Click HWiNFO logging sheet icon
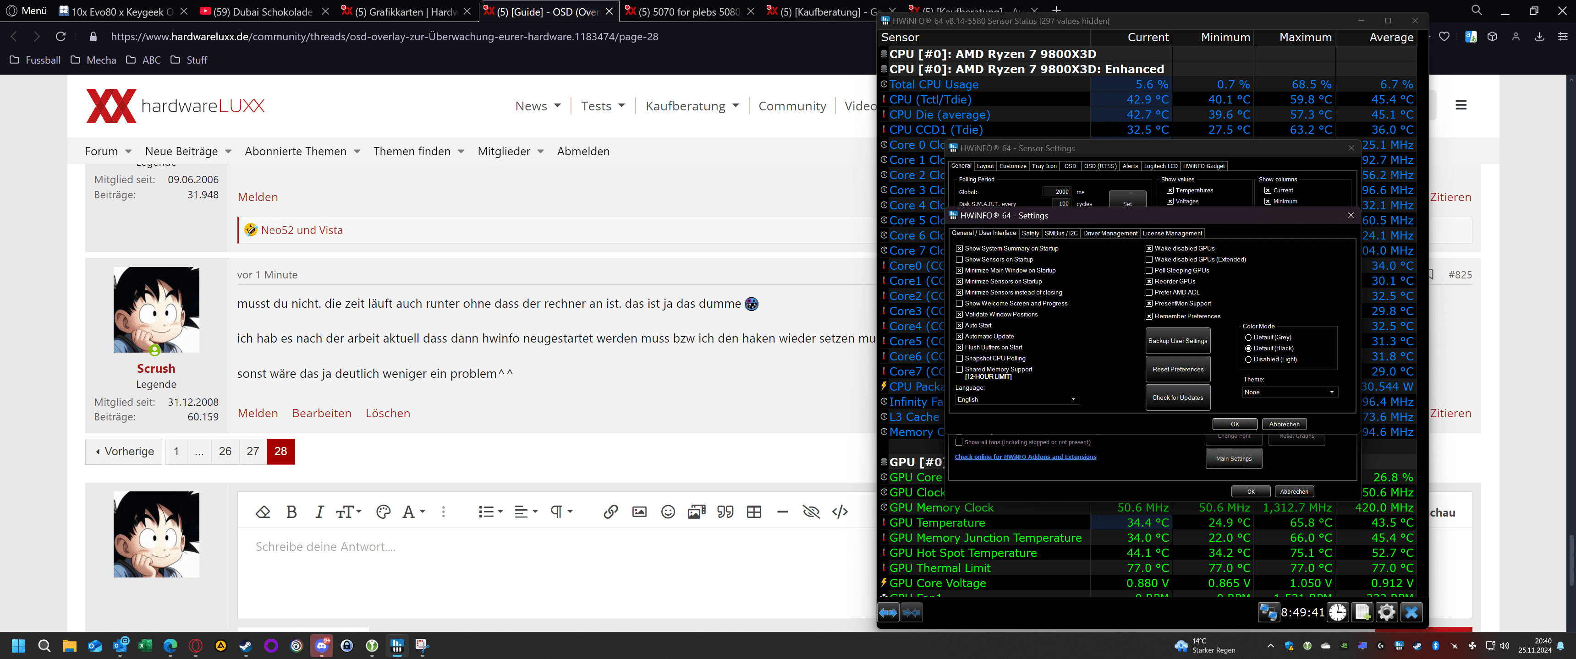This screenshot has width=1576, height=659. pyautogui.click(x=1362, y=612)
